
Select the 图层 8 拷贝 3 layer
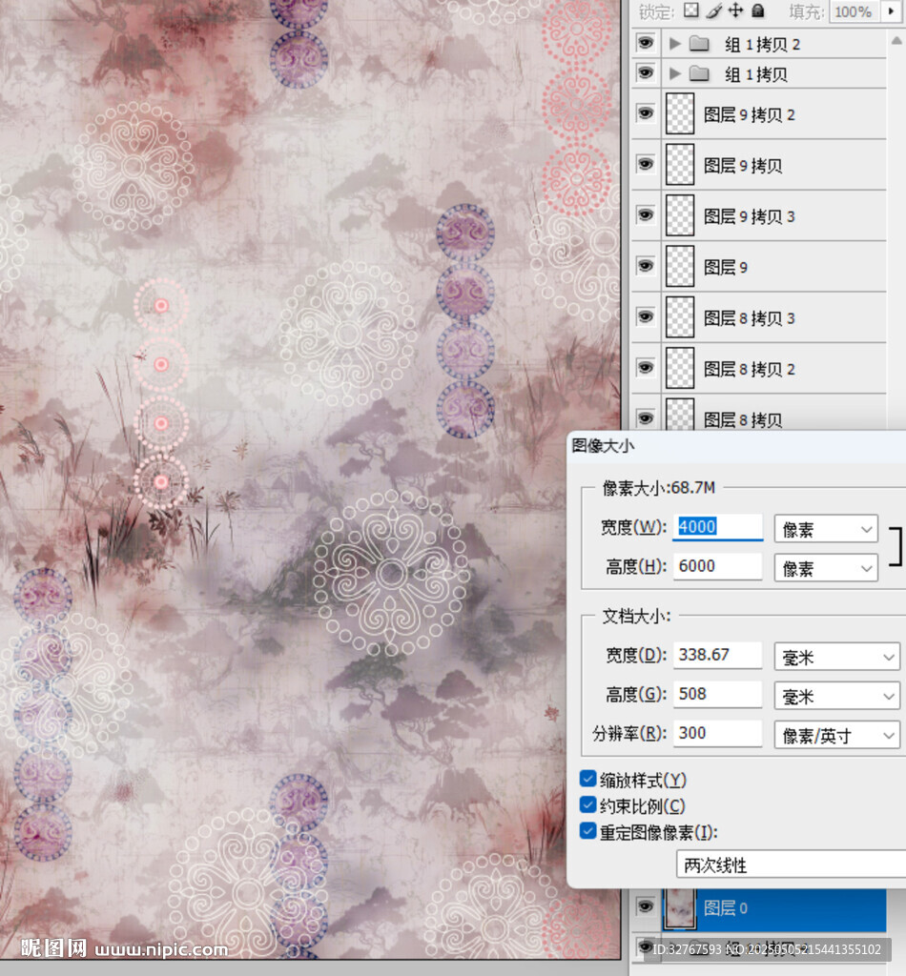click(x=749, y=318)
